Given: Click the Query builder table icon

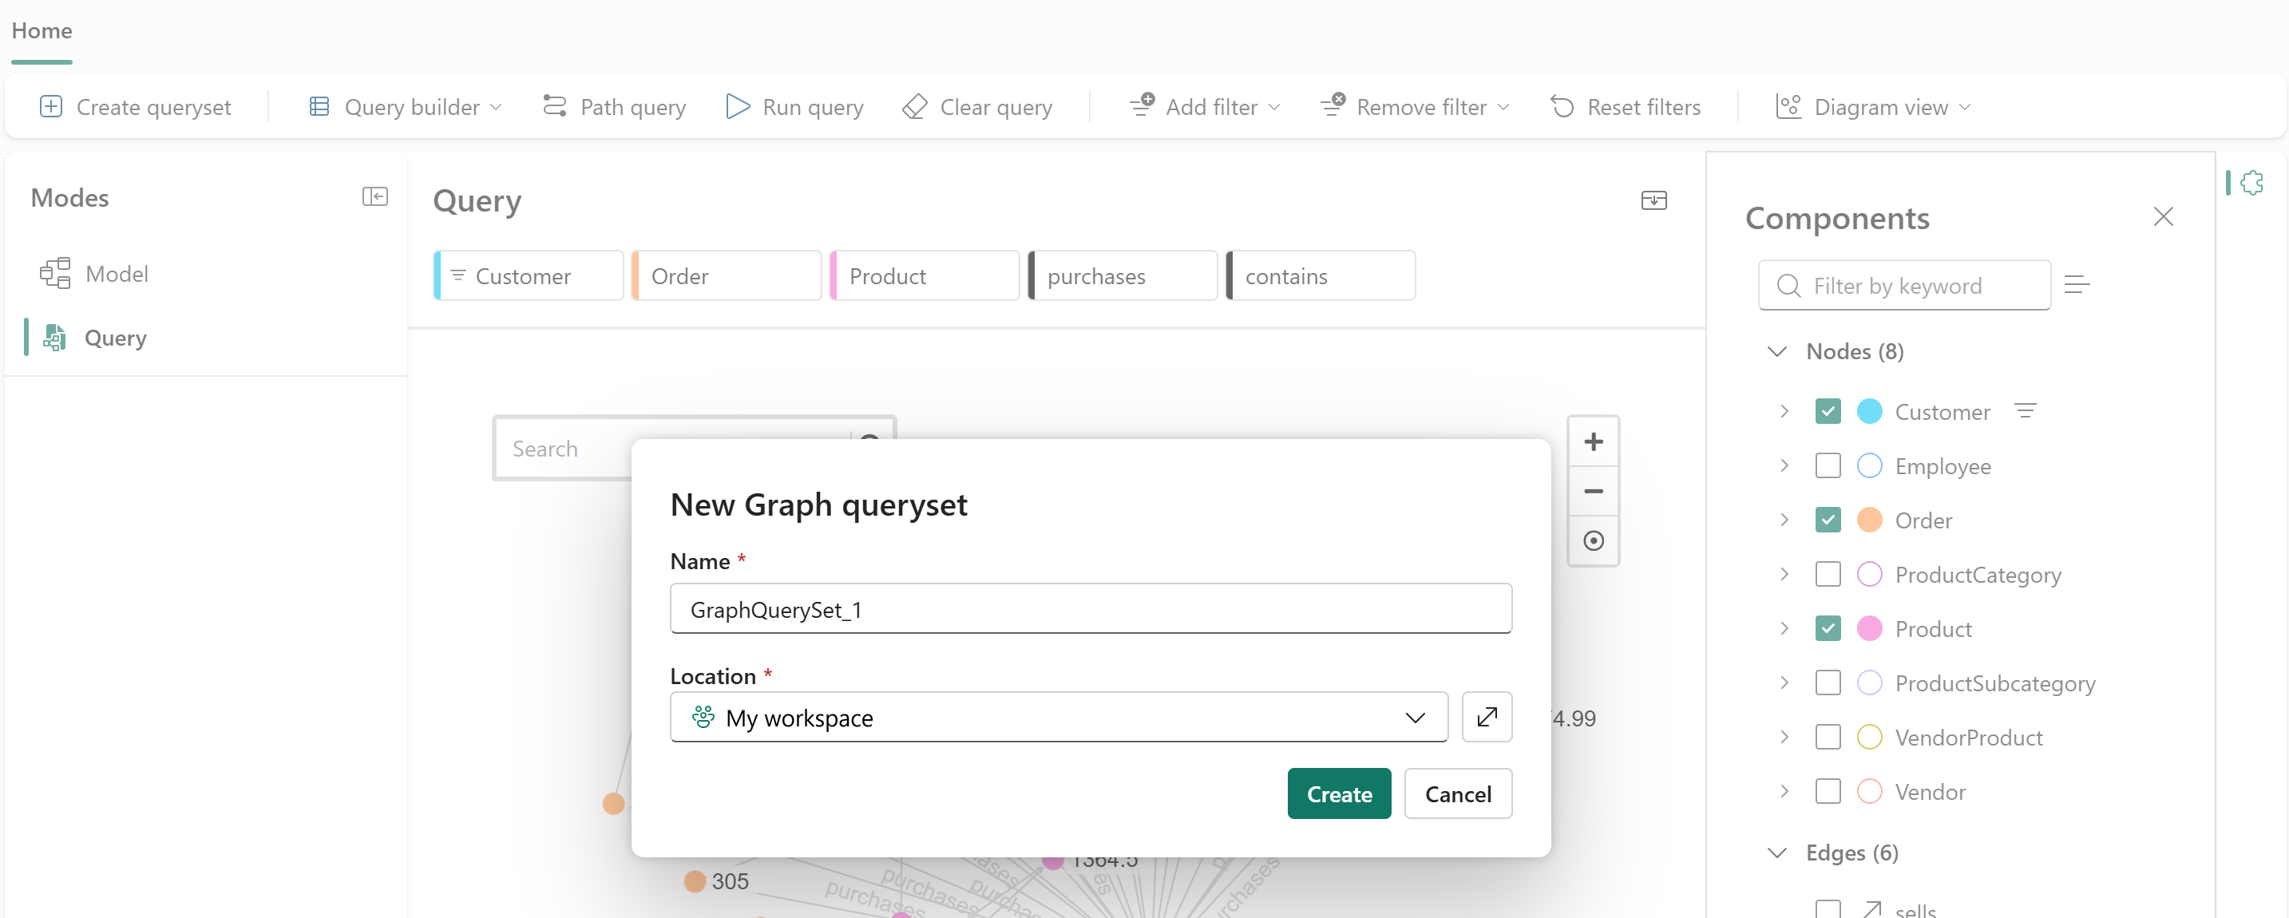Looking at the screenshot, I should [319, 107].
